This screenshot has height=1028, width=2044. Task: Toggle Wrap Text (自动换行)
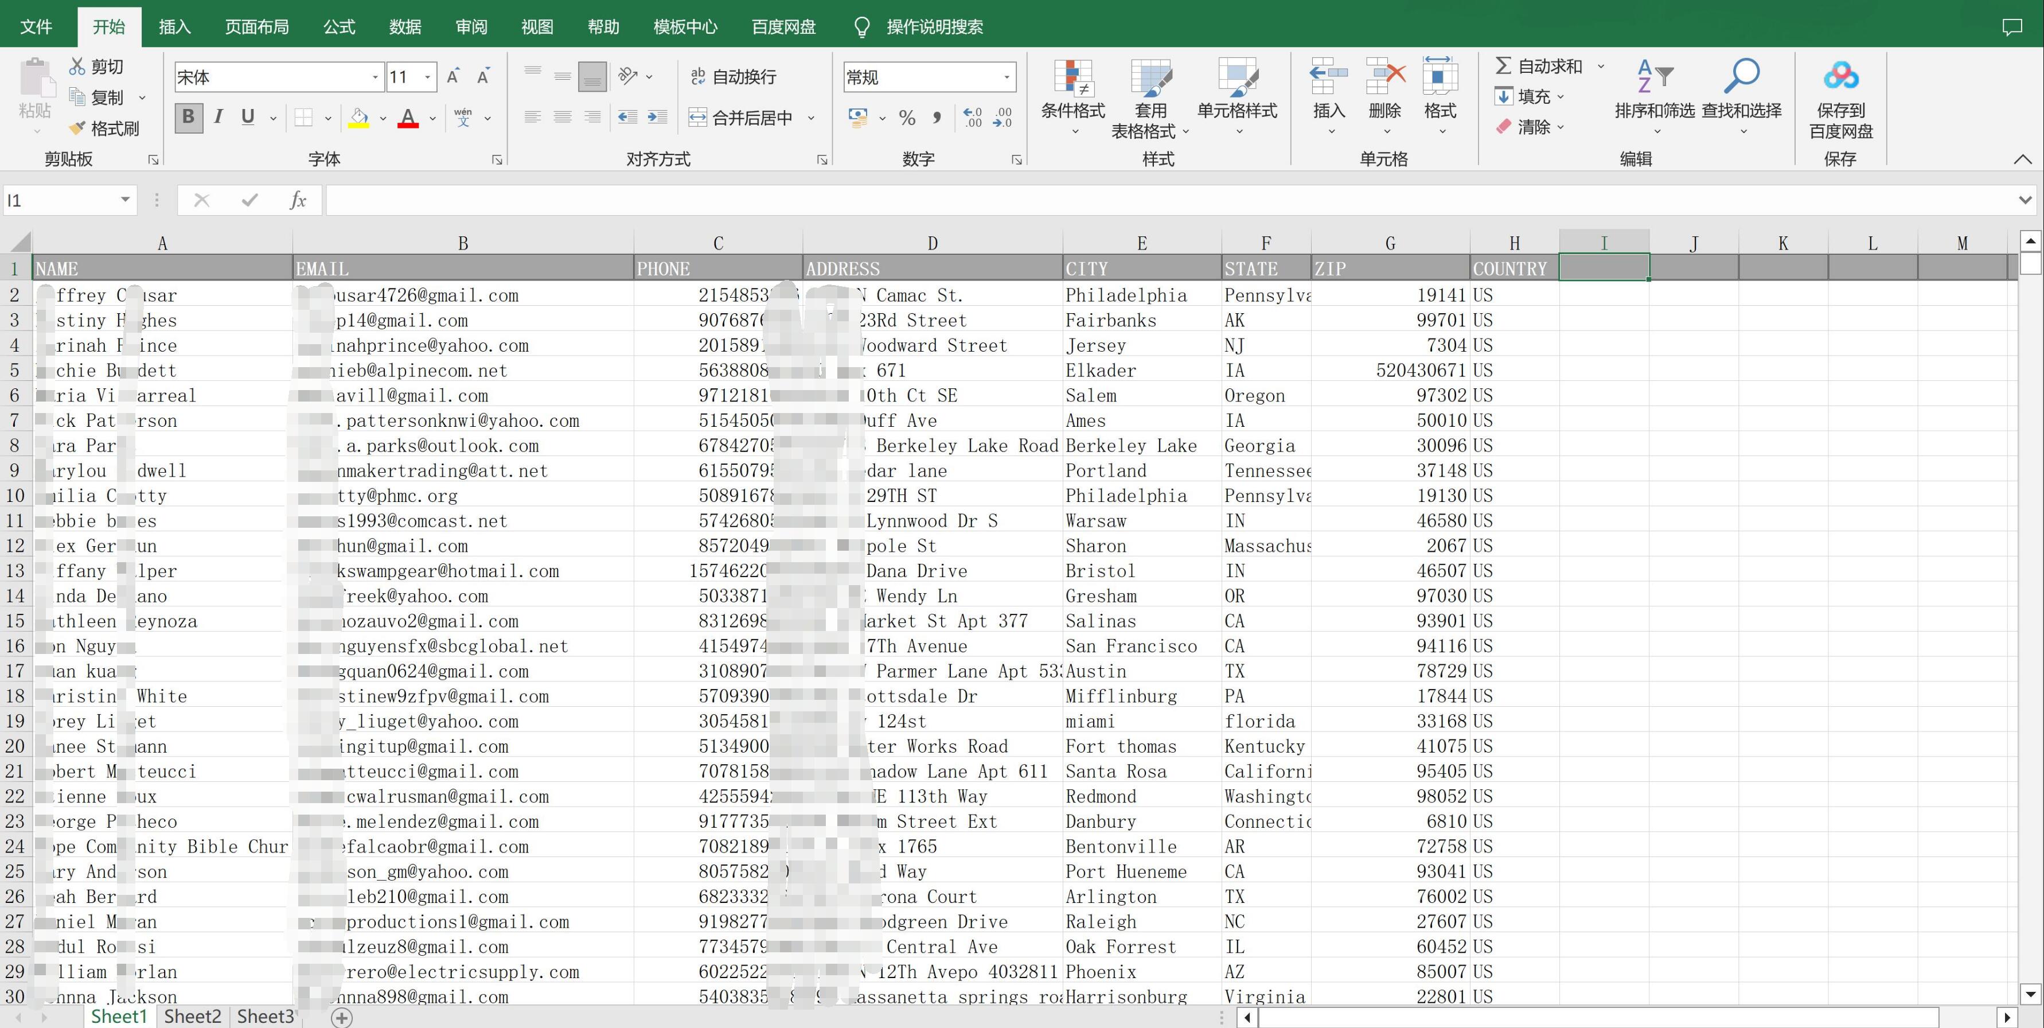point(733,76)
